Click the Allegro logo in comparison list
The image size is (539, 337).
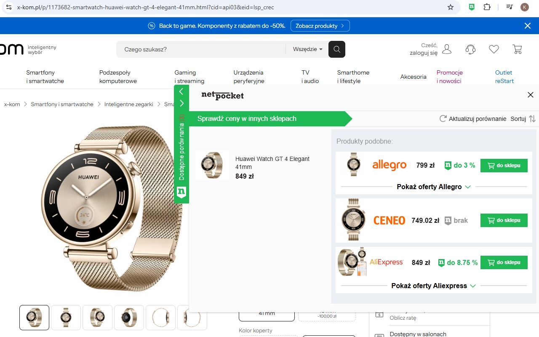click(390, 166)
